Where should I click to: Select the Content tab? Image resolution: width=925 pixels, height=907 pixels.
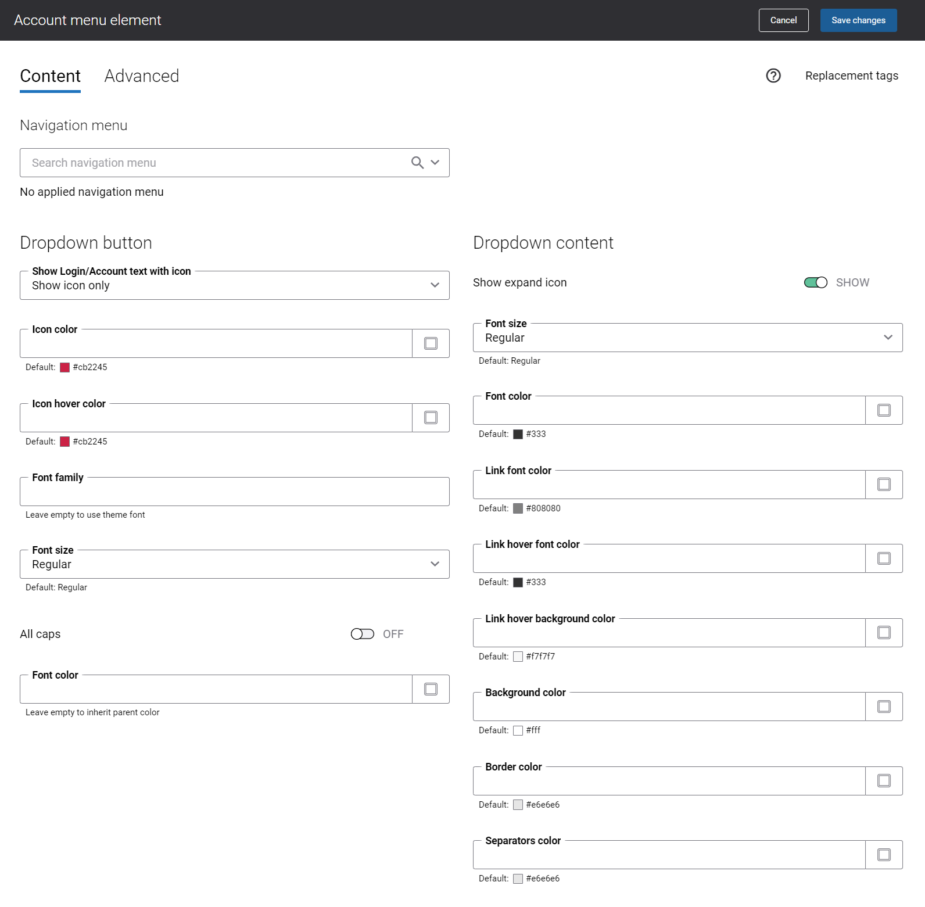click(50, 76)
